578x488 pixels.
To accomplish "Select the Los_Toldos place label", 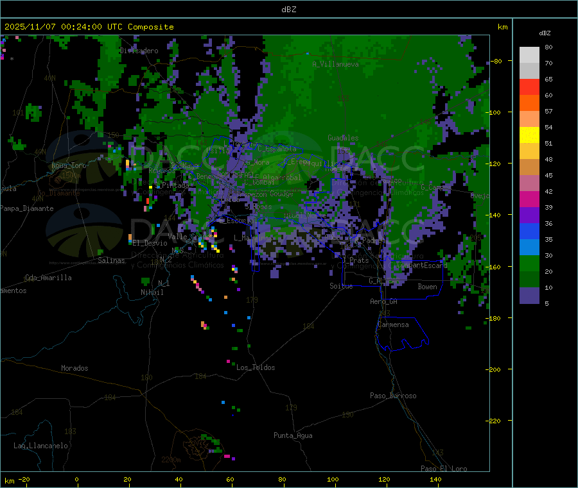I will [x=256, y=367].
